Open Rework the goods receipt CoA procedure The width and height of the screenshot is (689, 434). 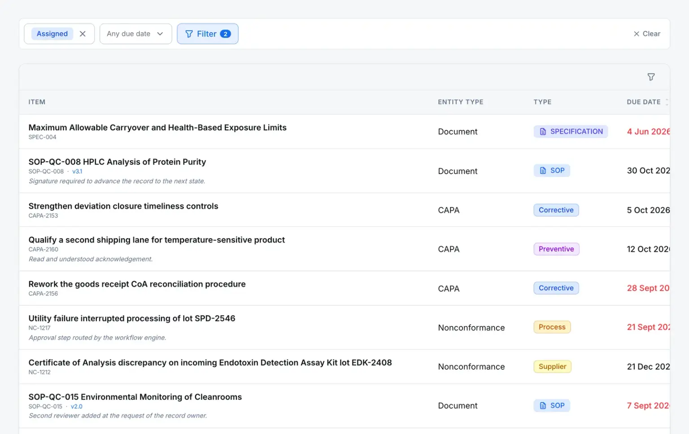point(137,284)
